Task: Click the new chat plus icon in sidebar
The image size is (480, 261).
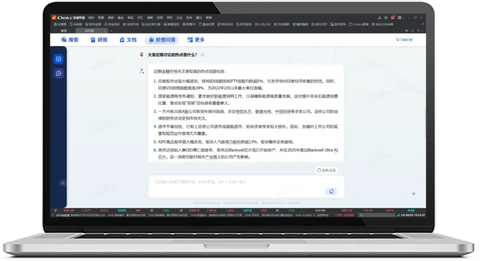Action: (x=58, y=59)
